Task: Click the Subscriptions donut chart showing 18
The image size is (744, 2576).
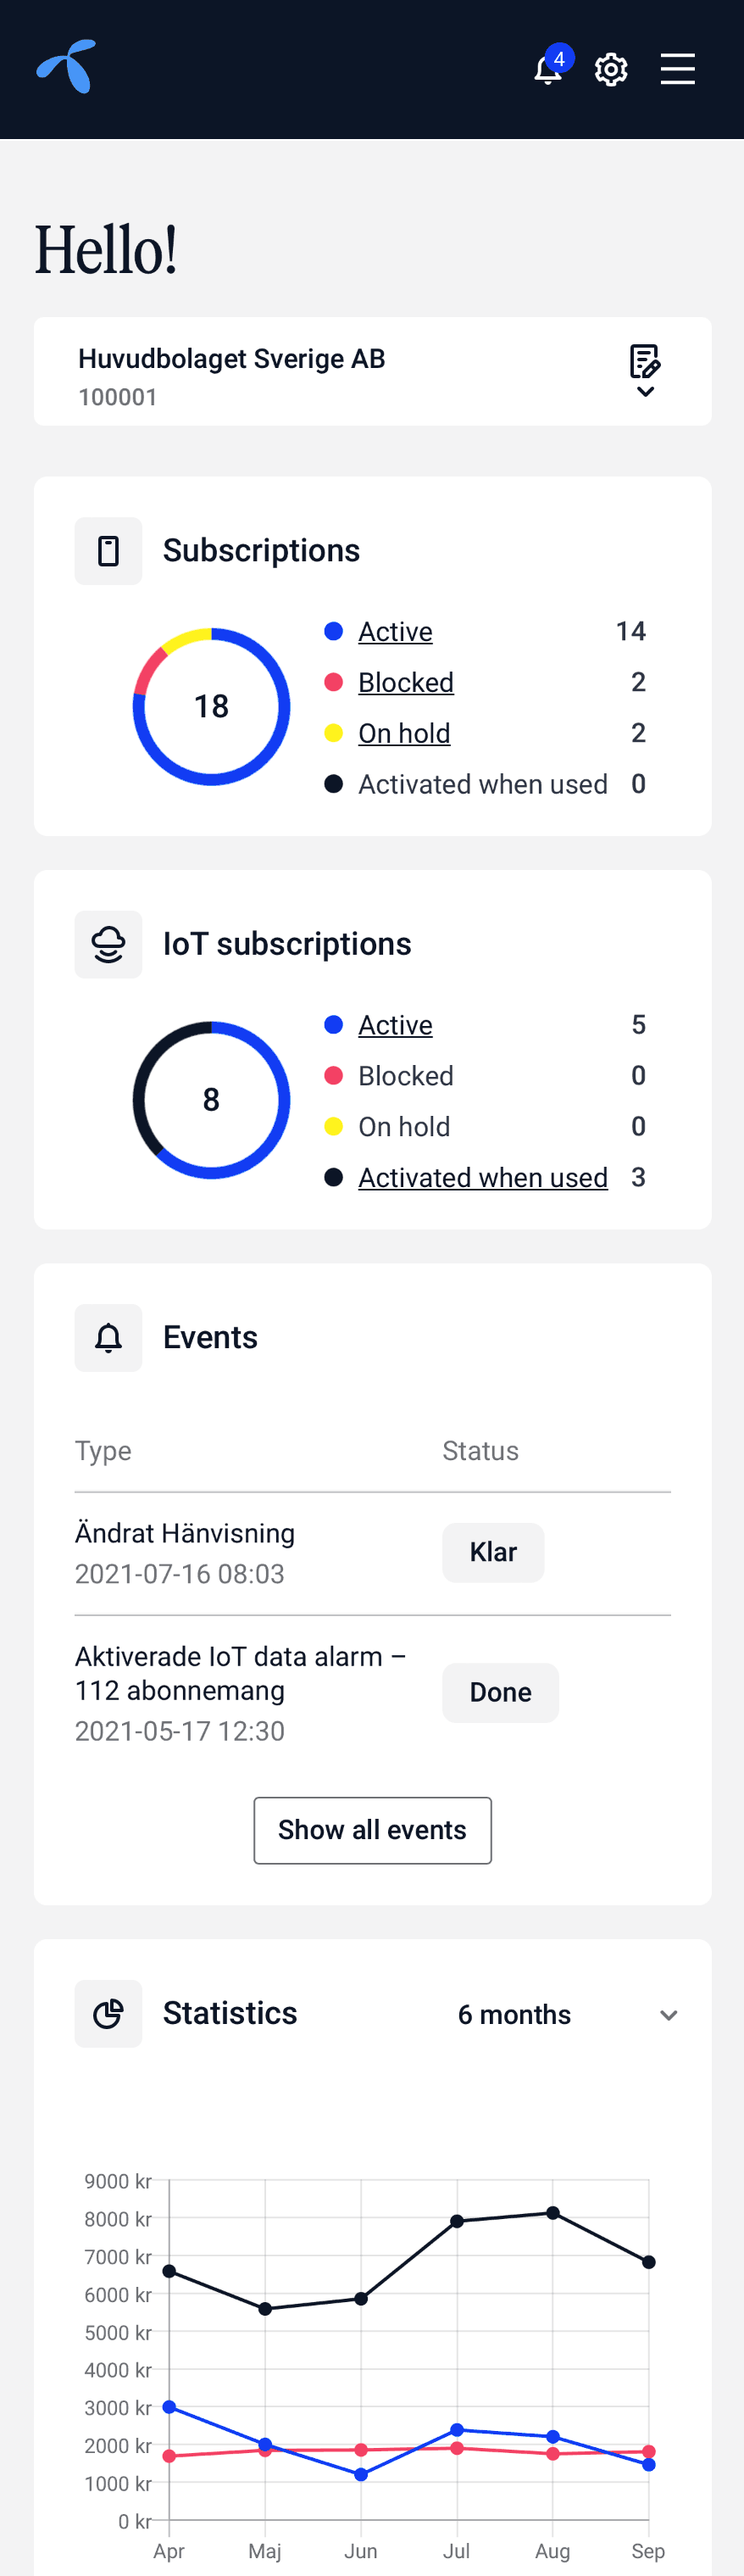Action: coord(211,707)
